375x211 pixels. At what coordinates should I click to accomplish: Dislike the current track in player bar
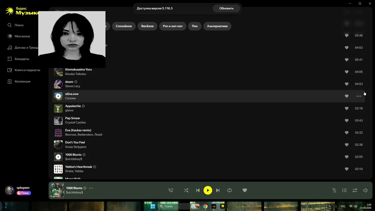pyautogui.click(x=171, y=190)
